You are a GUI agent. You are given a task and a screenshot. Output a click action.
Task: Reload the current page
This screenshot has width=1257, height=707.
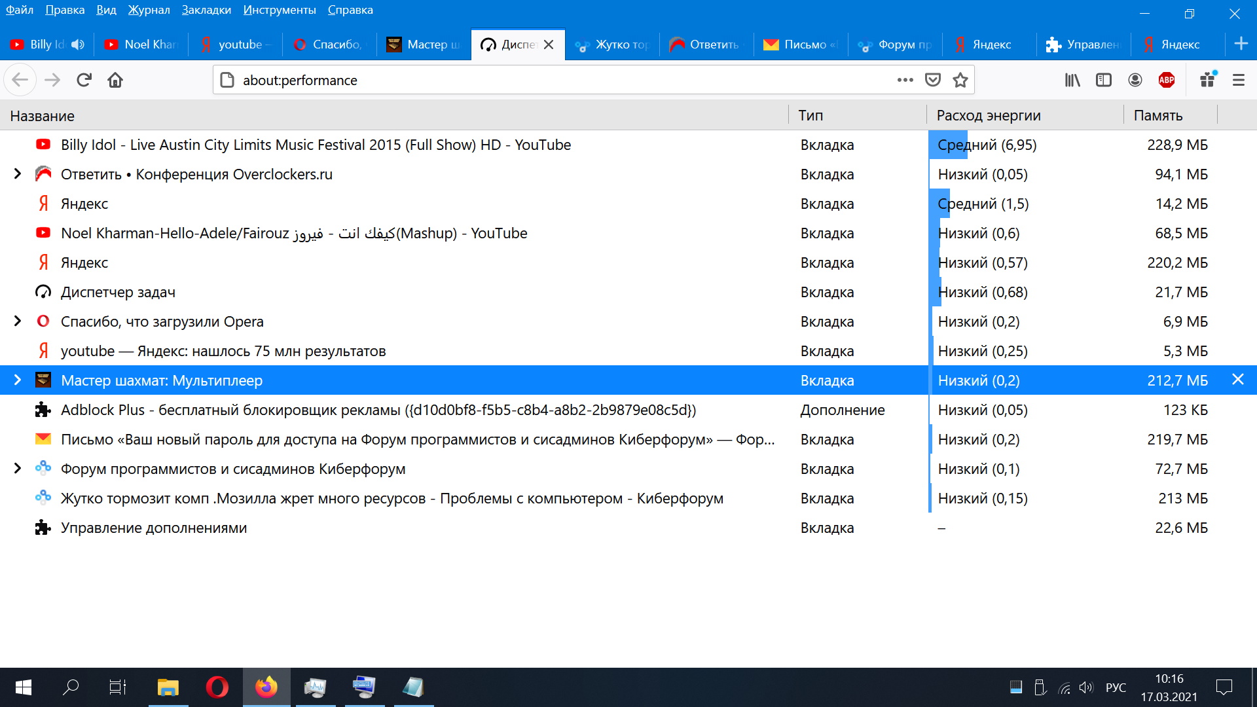pos(84,80)
